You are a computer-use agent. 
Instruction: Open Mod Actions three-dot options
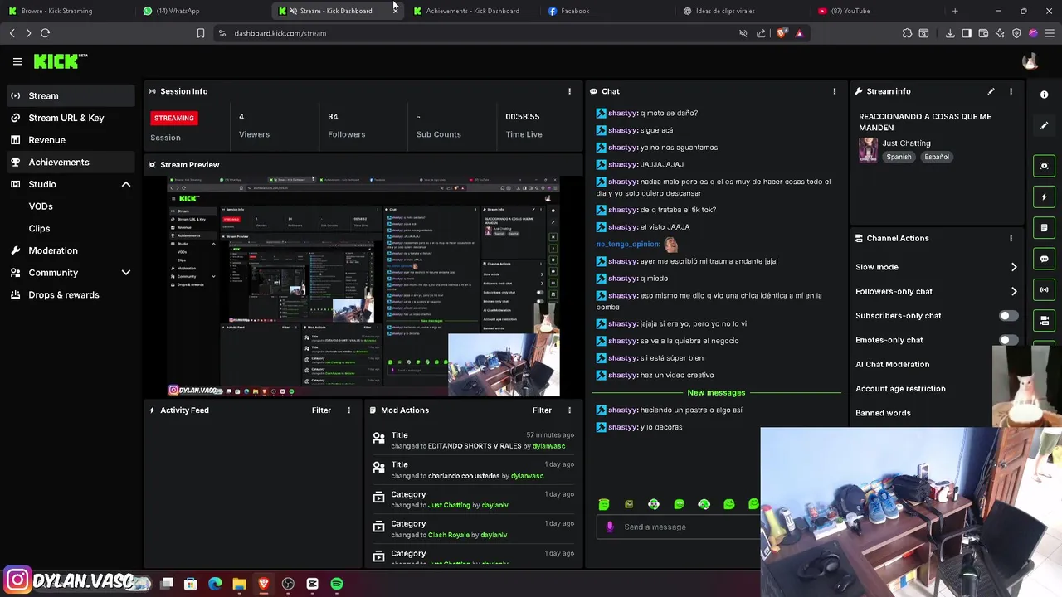tap(569, 410)
